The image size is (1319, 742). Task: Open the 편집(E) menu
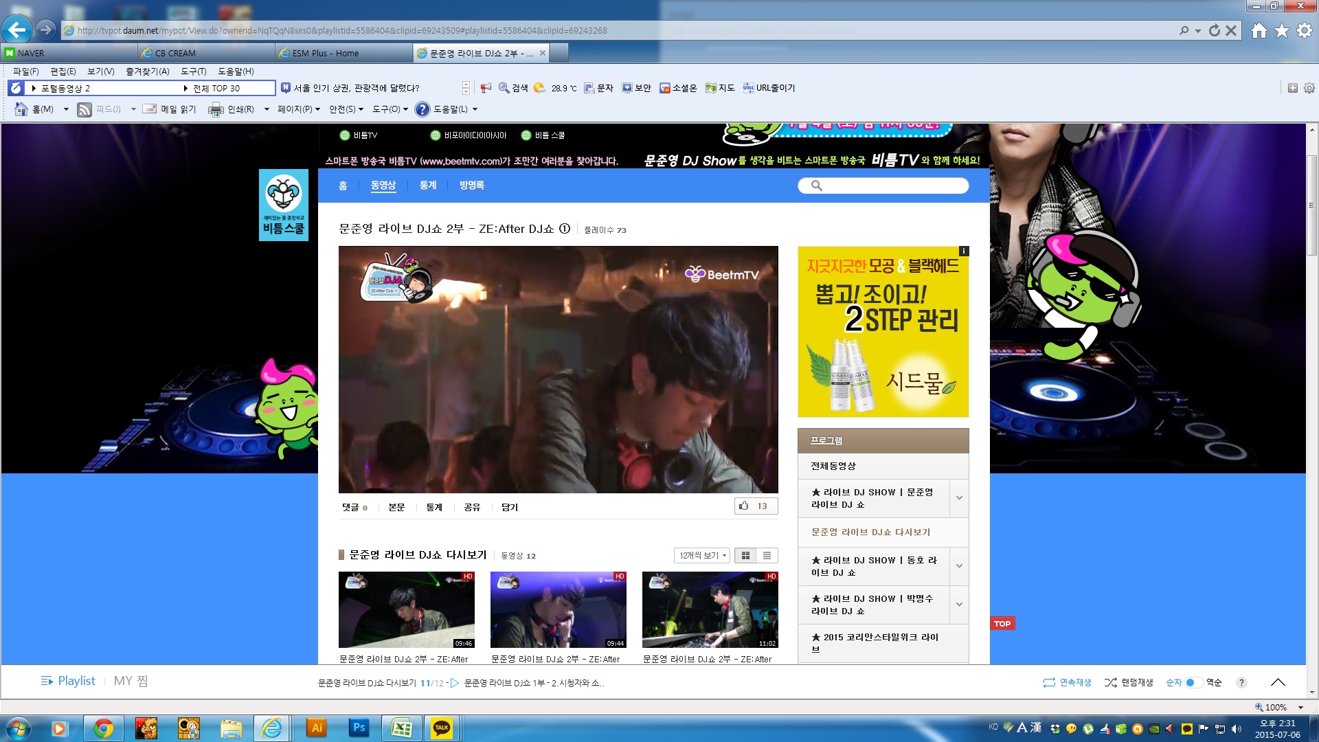[x=63, y=71]
